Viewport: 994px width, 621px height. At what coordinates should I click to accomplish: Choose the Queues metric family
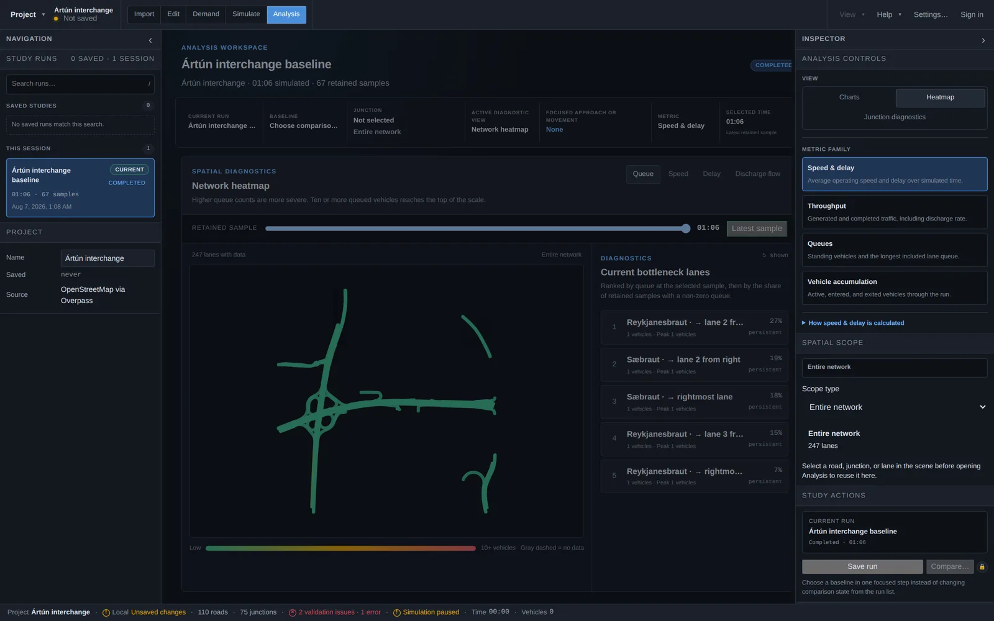tap(895, 250)
